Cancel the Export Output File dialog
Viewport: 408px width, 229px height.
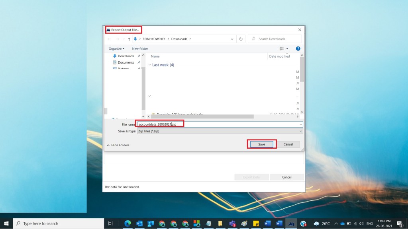288,144
